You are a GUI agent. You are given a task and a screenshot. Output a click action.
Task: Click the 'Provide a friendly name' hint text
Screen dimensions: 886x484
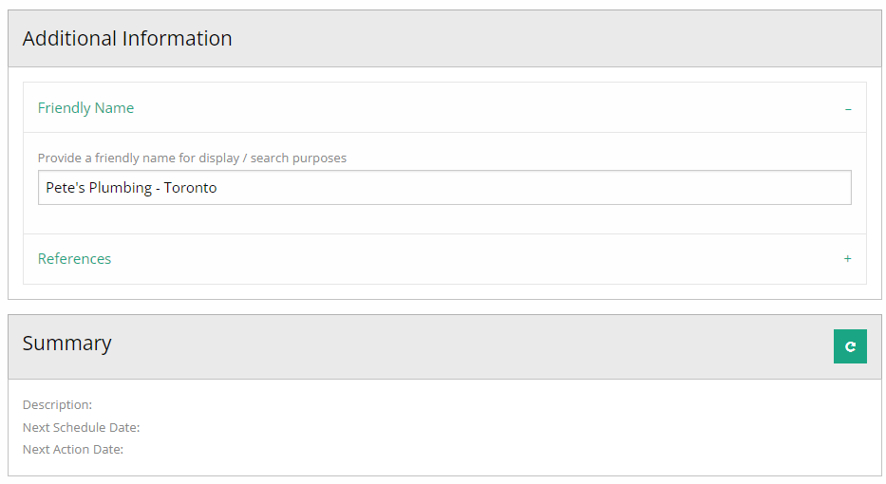(x=192, y=158)
